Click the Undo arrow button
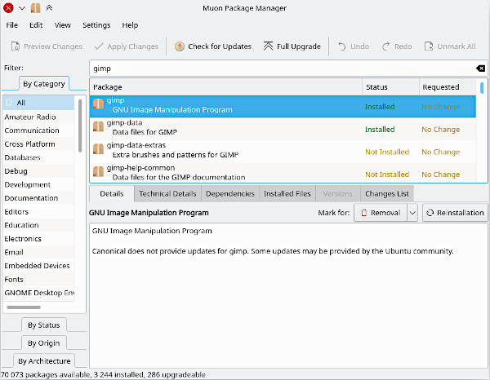 click(354, 46)
